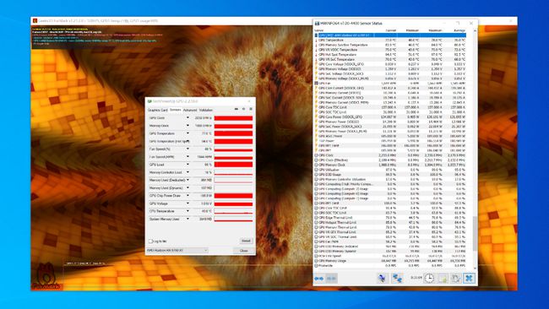The width and height of the screenshot is (549, 309).
Task: Enable the Log to file checkbox
Action: pyautogui.click(x=150, y=241)
